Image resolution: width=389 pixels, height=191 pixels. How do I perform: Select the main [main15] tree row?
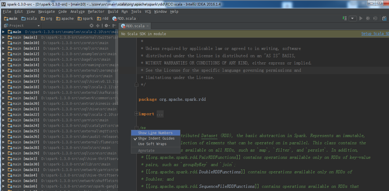click(59, 71)
